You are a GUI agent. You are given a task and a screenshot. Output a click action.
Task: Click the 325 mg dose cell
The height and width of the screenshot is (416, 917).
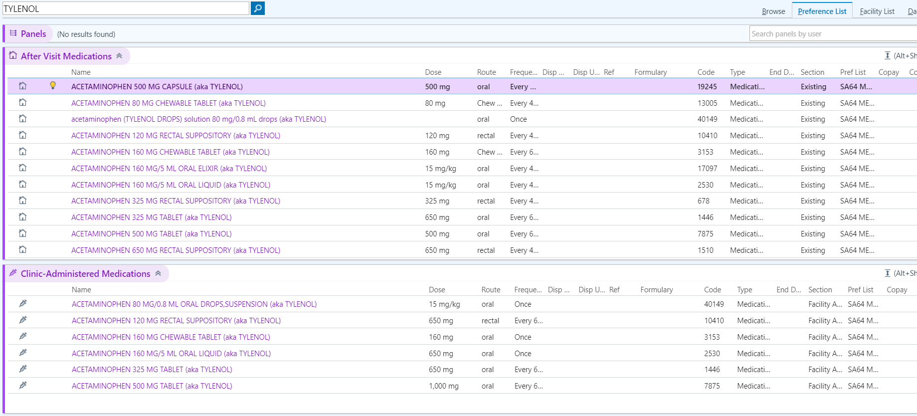point(437,201)
